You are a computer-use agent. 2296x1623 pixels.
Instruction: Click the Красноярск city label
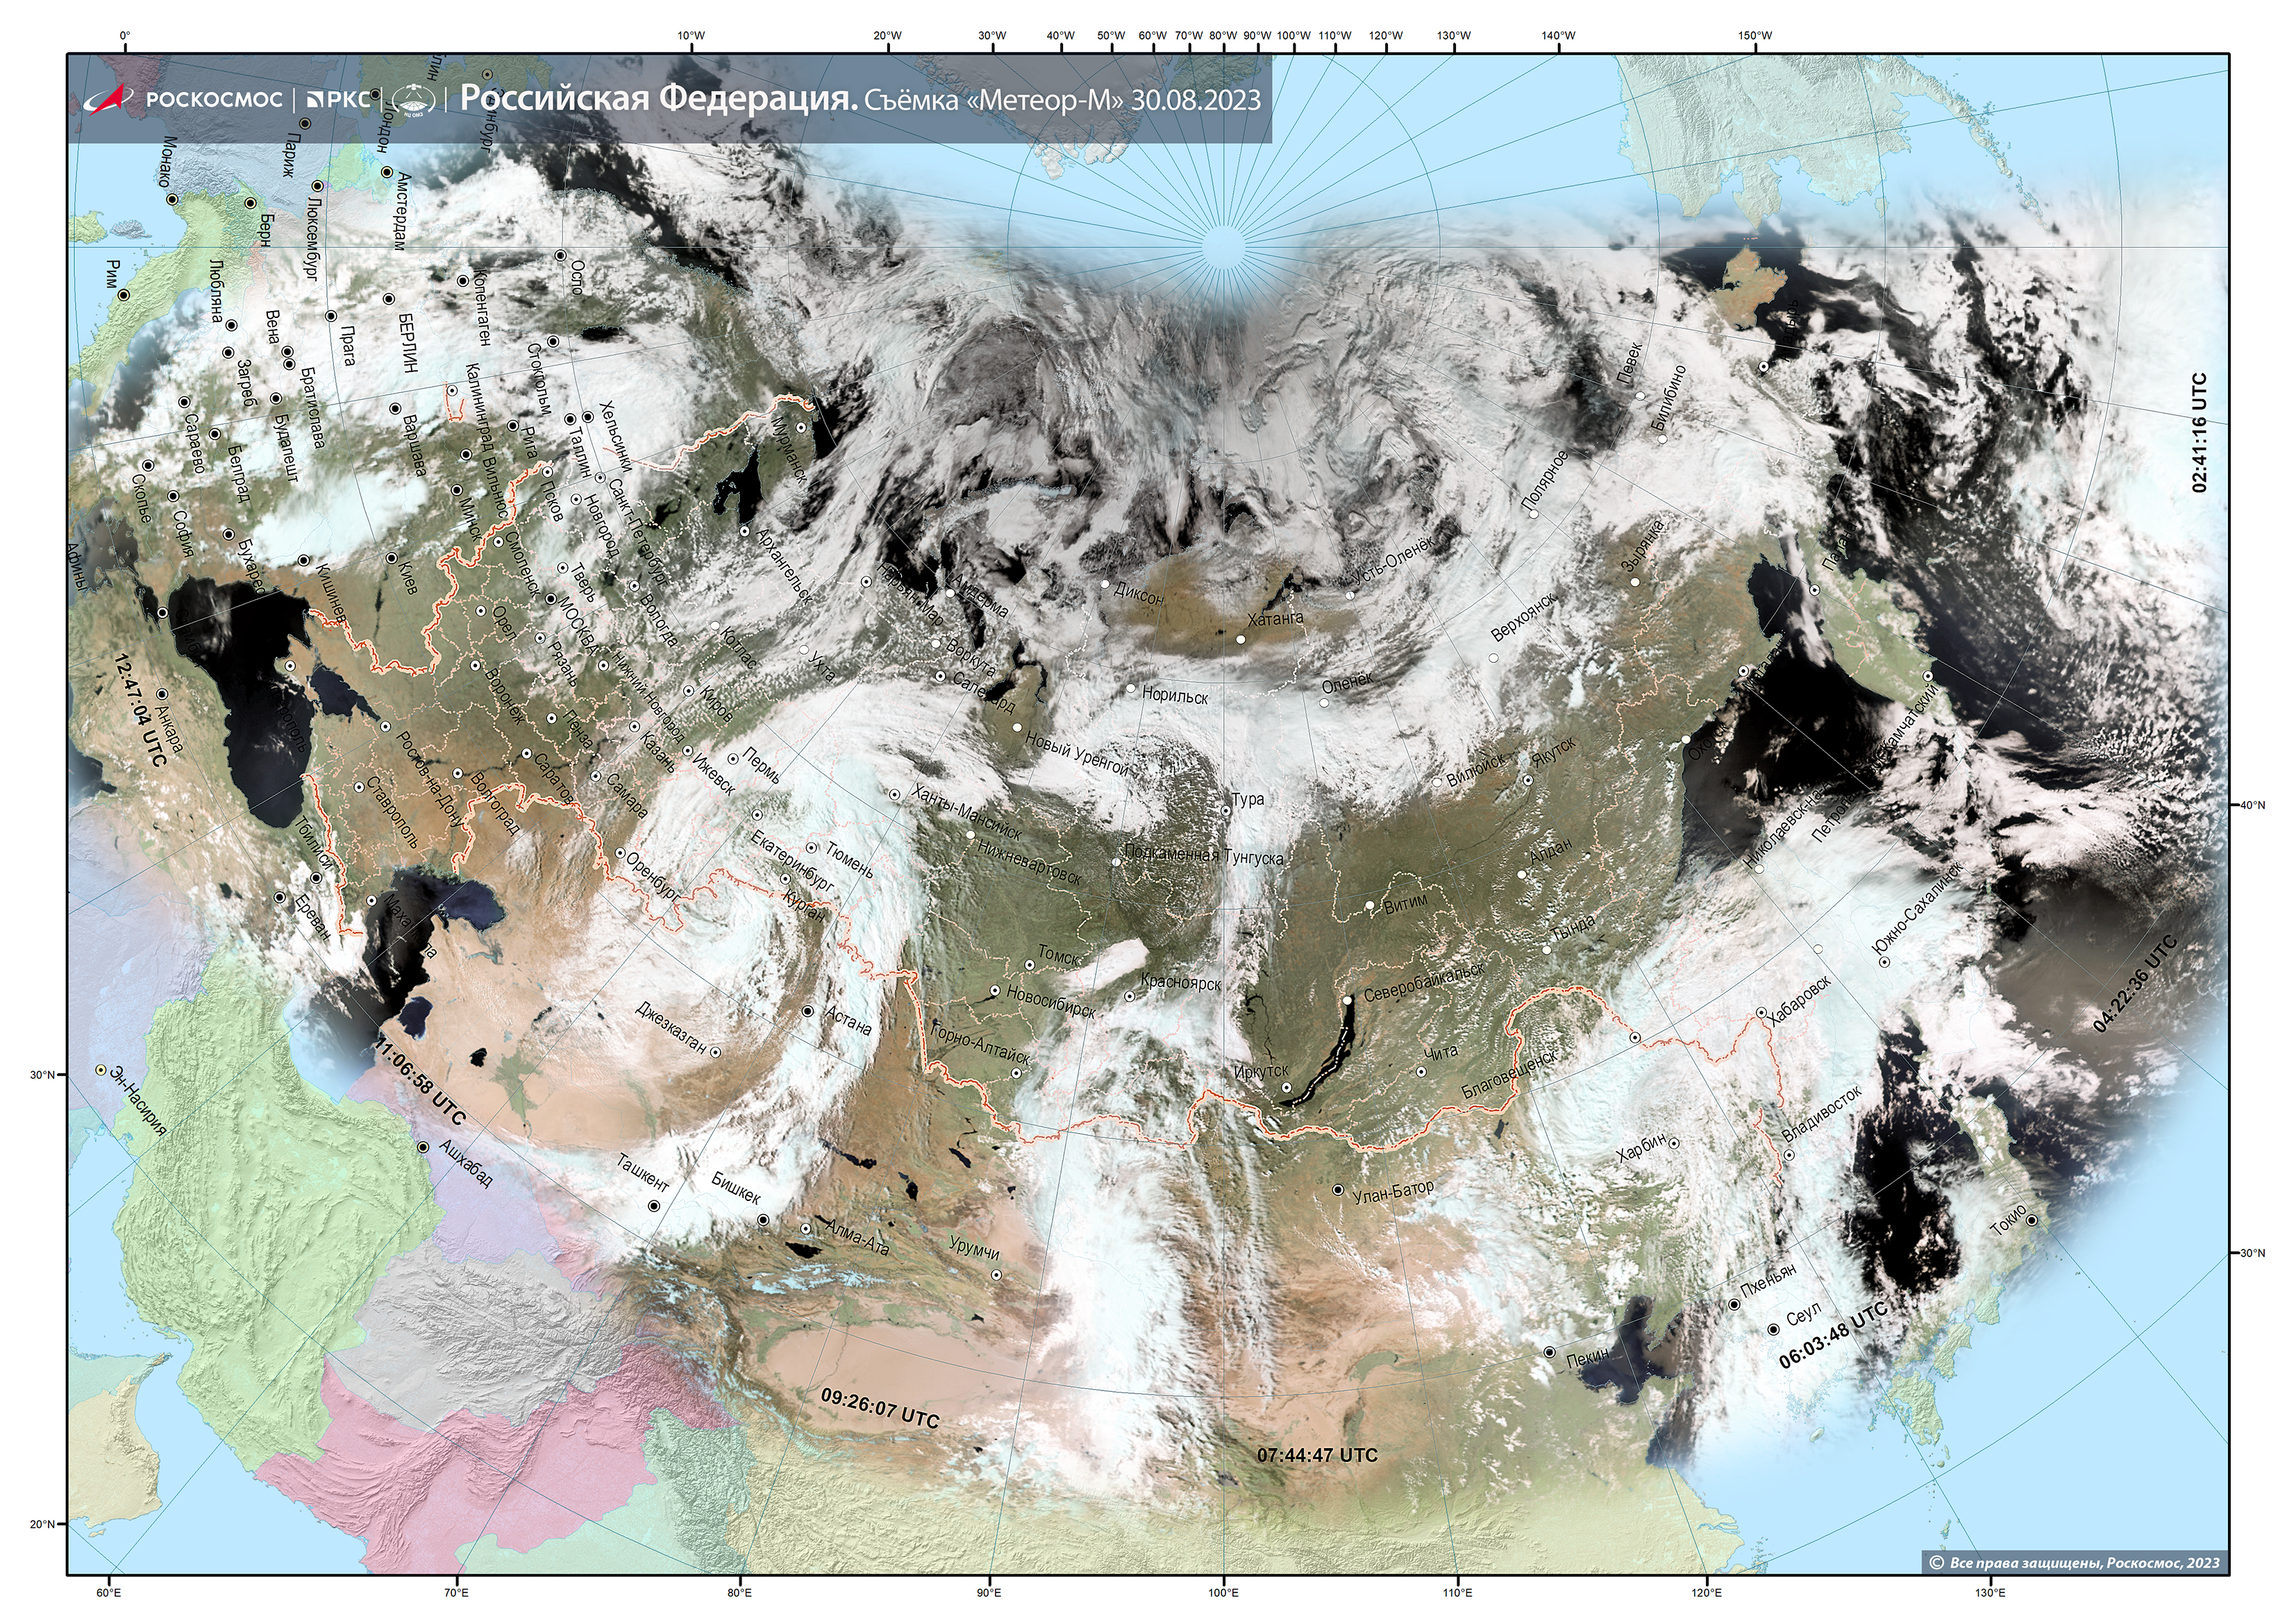(1181, 983)
